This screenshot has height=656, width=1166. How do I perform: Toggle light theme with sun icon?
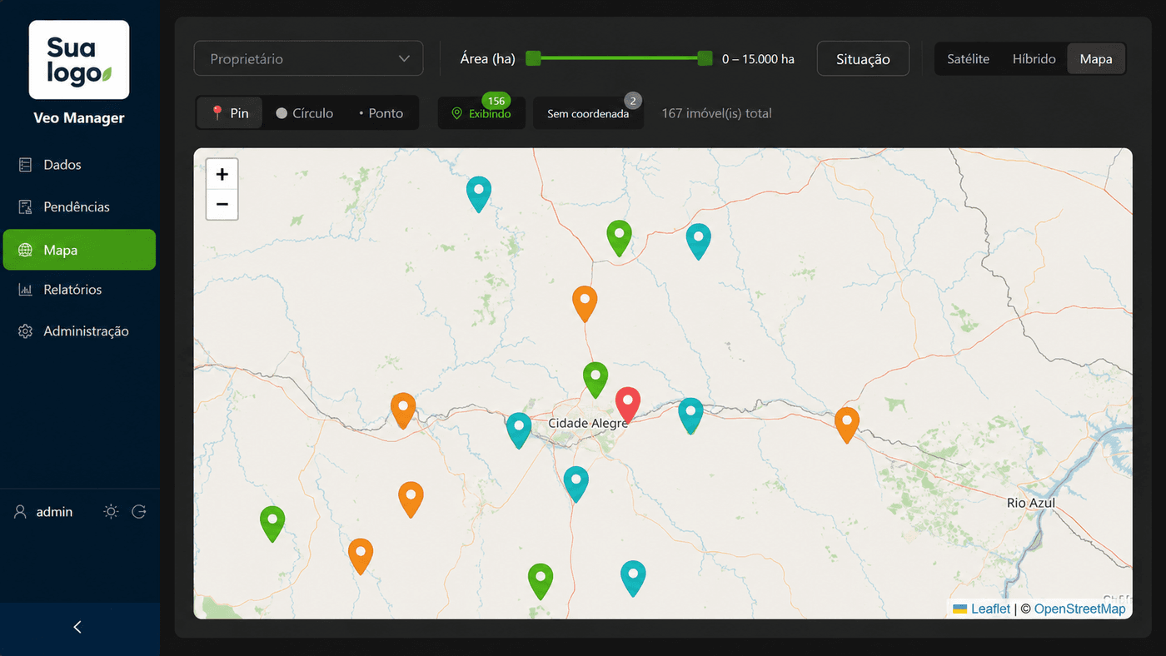pos(111,512)
